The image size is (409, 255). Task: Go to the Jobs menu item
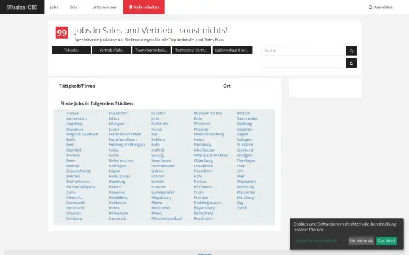(54, 7)
